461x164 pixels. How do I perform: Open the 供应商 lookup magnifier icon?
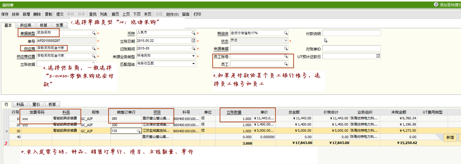(x=94, y=48)
